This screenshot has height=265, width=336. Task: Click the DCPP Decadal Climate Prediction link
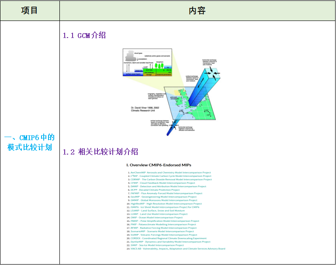click(x=155, y=190)
